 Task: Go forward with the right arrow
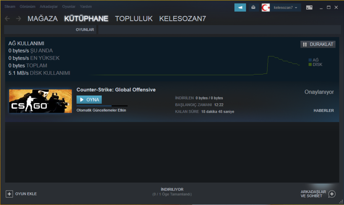19,19
